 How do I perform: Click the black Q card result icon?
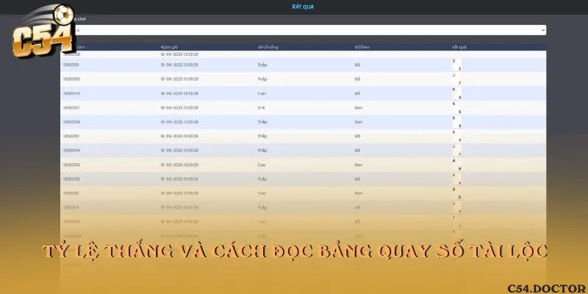click(453, 190)
